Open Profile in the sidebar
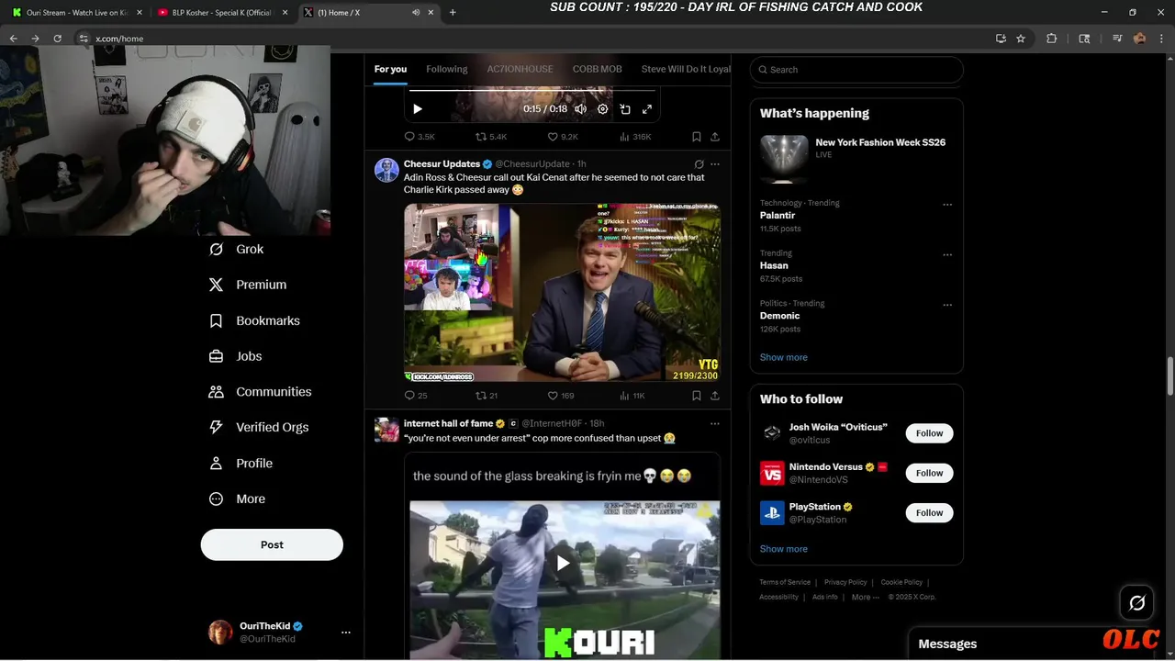1175x661 pixels. pyautogui.click(x=241, y=464)
